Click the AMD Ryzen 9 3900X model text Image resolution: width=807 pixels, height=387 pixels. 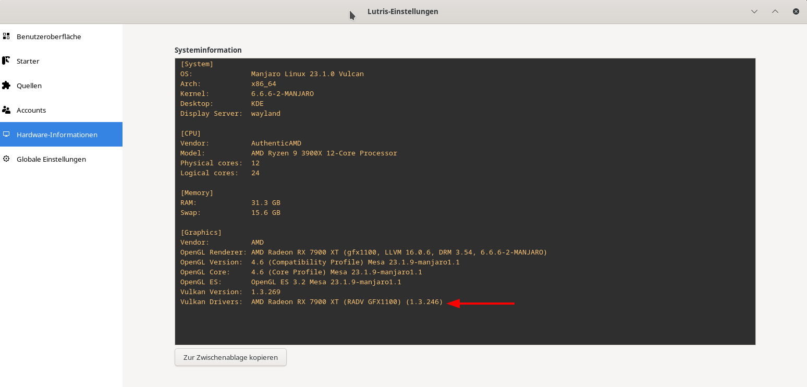point(324,153)
